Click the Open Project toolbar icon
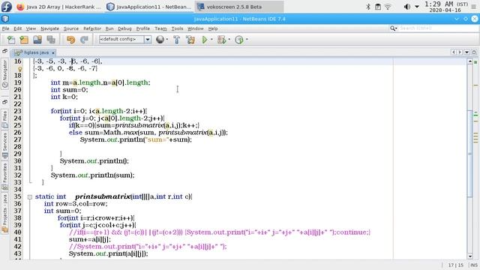Image resolution: width=480 pixels, height=270 pixels. [x=37, y=40]
